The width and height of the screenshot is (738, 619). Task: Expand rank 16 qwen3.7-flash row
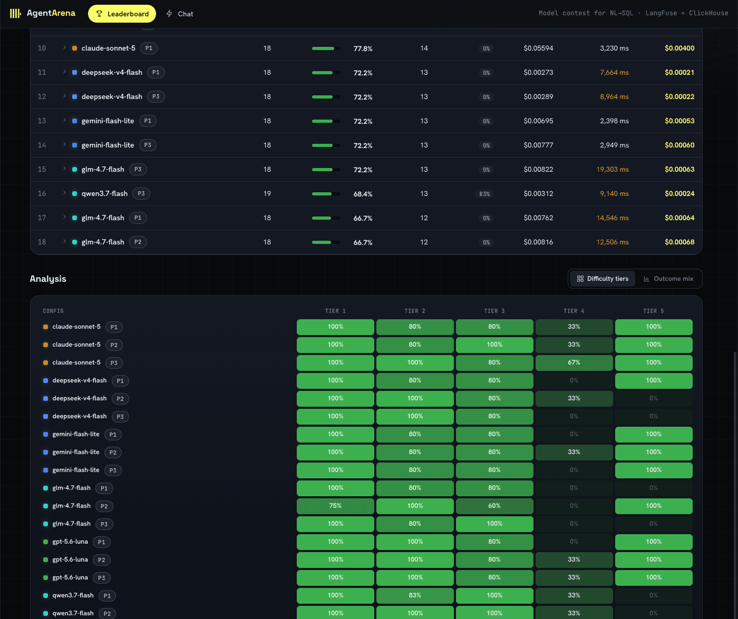(x=64, y=193)
